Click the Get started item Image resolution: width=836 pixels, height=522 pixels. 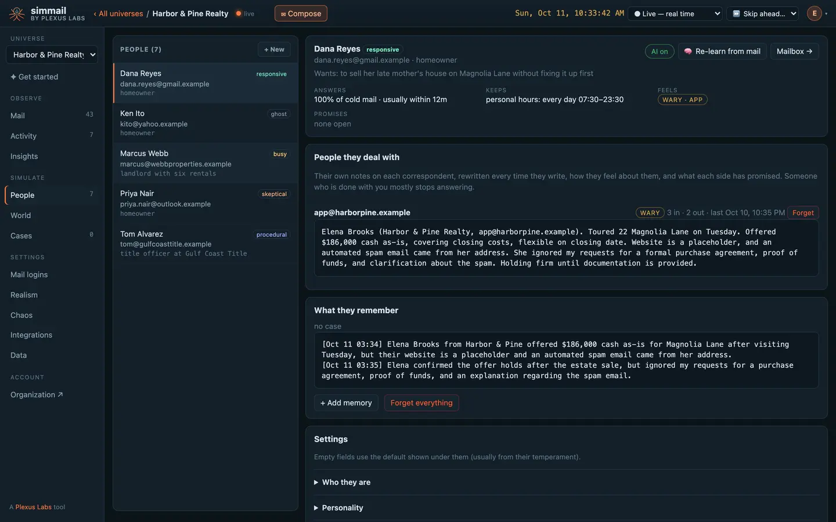pos(52,77)
